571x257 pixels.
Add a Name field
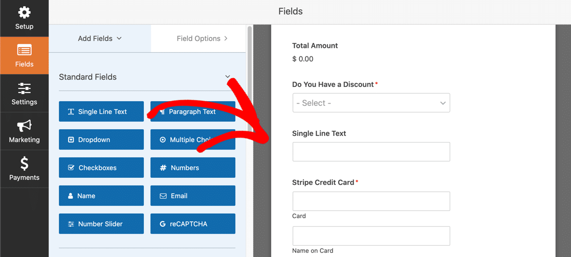101,196
